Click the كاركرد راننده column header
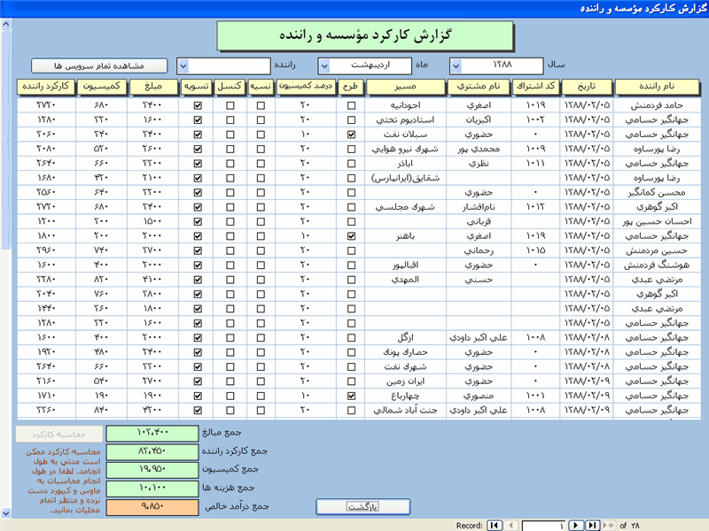Image resolution: width=709 pixels, height=531 pixels. point(46,87)
